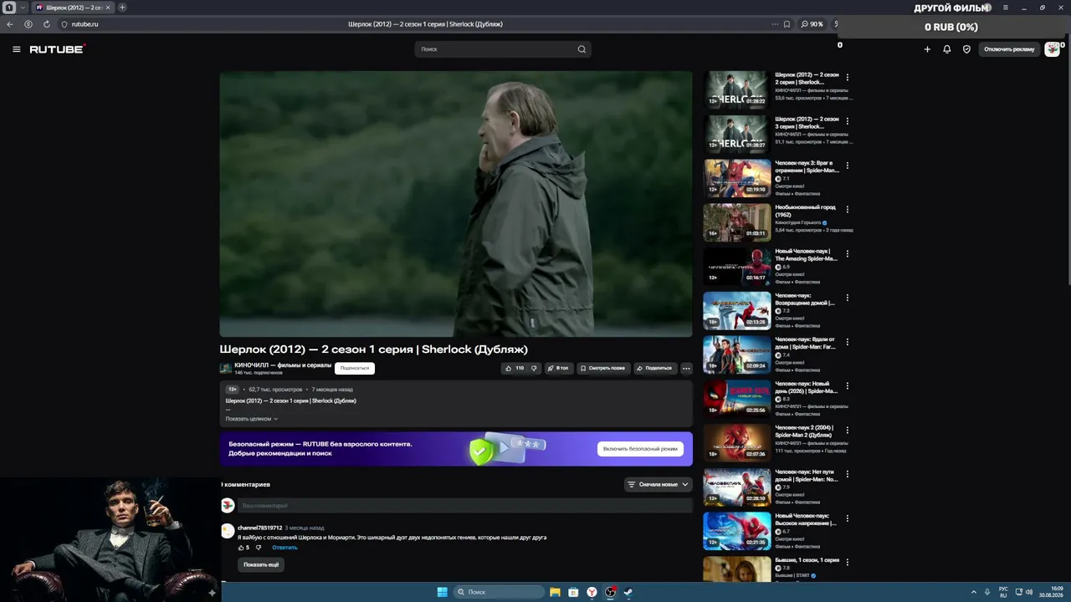Screen dimensions: 1071x602
Task: Open thumbnail for Sherlock season 2 episode 2
Action: (737, 89)
